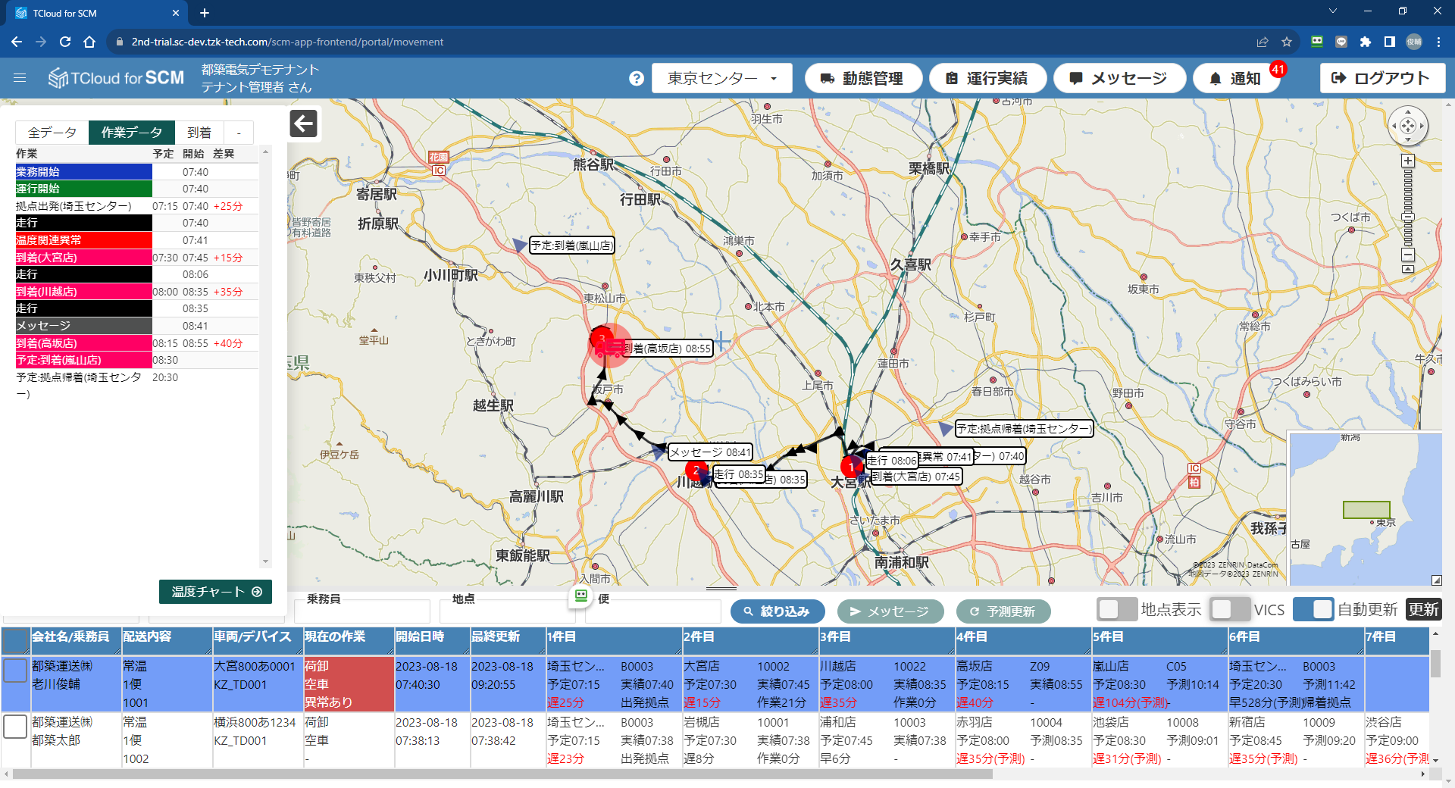Zoom out the map with minus button
The height and width of the screenshot is (788, 1455).
click(1408, 255)
